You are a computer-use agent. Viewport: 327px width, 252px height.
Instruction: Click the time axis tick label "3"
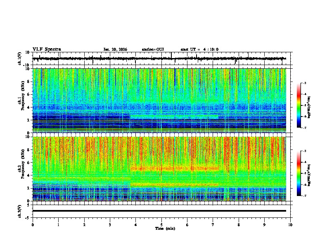point(110,225)
